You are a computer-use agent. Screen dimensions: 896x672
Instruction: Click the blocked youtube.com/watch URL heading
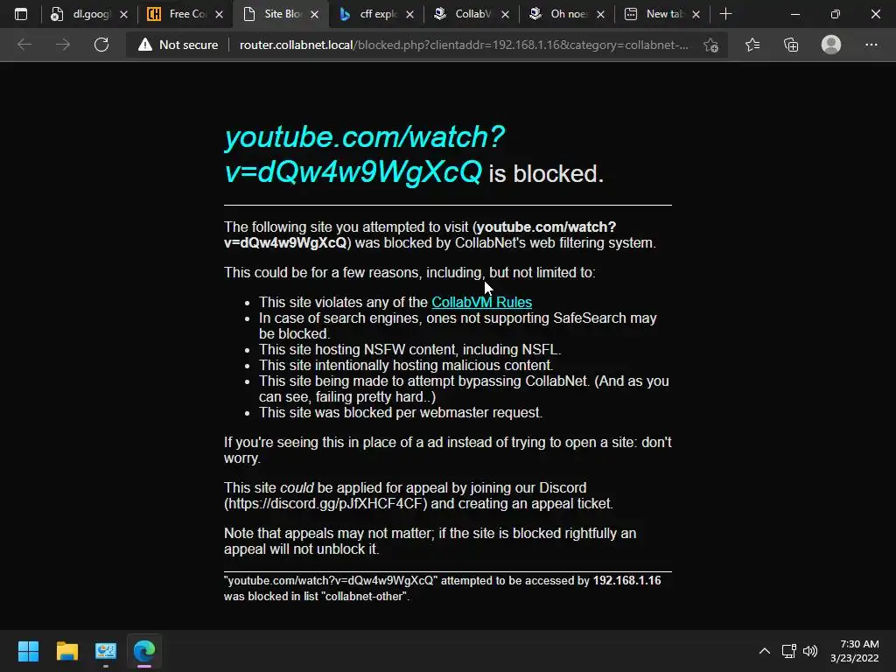pyautogui.click(x=365, y=154)
